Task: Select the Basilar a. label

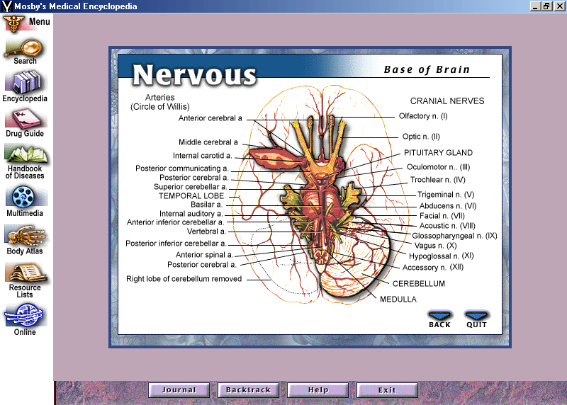Action: pyautogui.click(x=206, y=205)
